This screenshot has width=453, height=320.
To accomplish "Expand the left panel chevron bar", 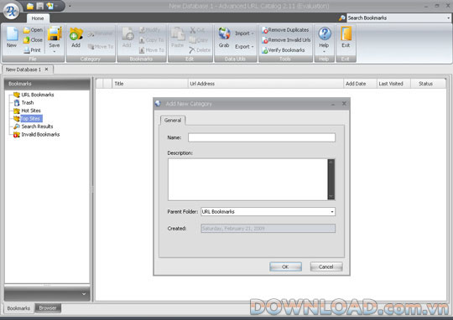I will (x=84, y=294).
